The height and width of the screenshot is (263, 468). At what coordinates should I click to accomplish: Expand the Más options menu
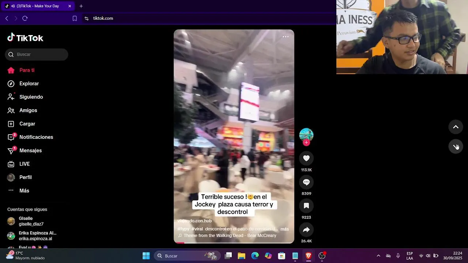pyautogui.click(x=18, y=191)
